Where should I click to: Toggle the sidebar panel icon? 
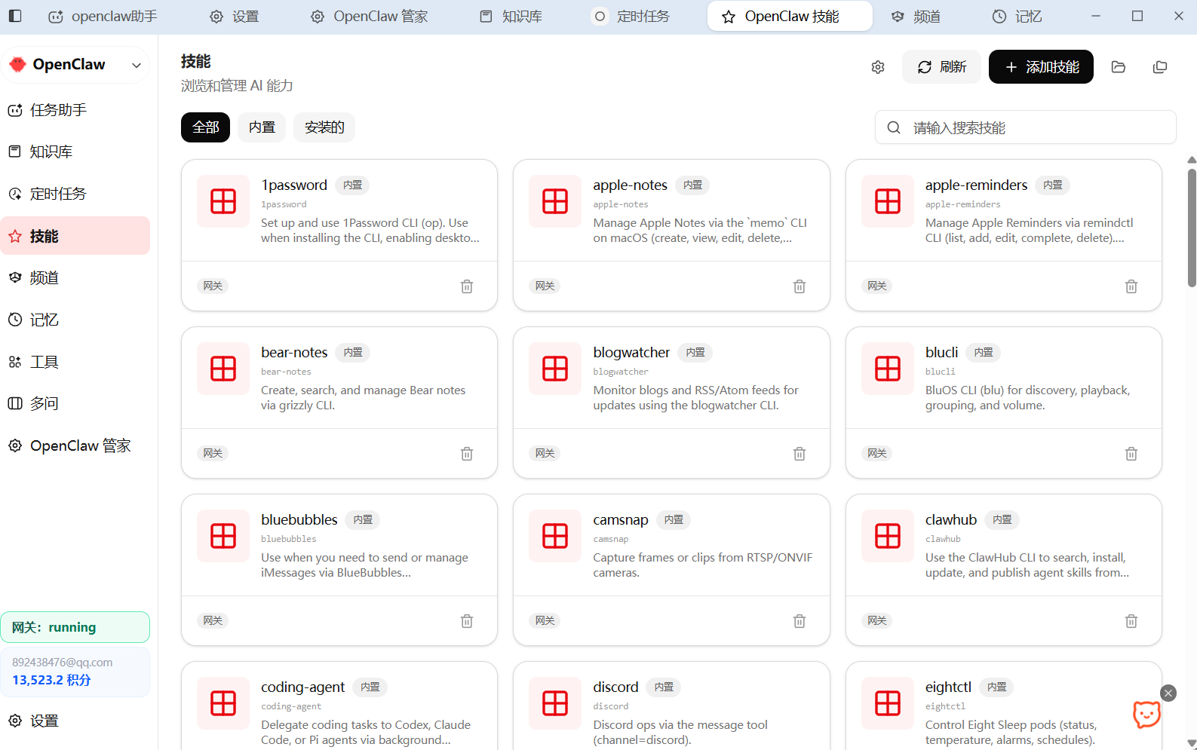[15, 16]
